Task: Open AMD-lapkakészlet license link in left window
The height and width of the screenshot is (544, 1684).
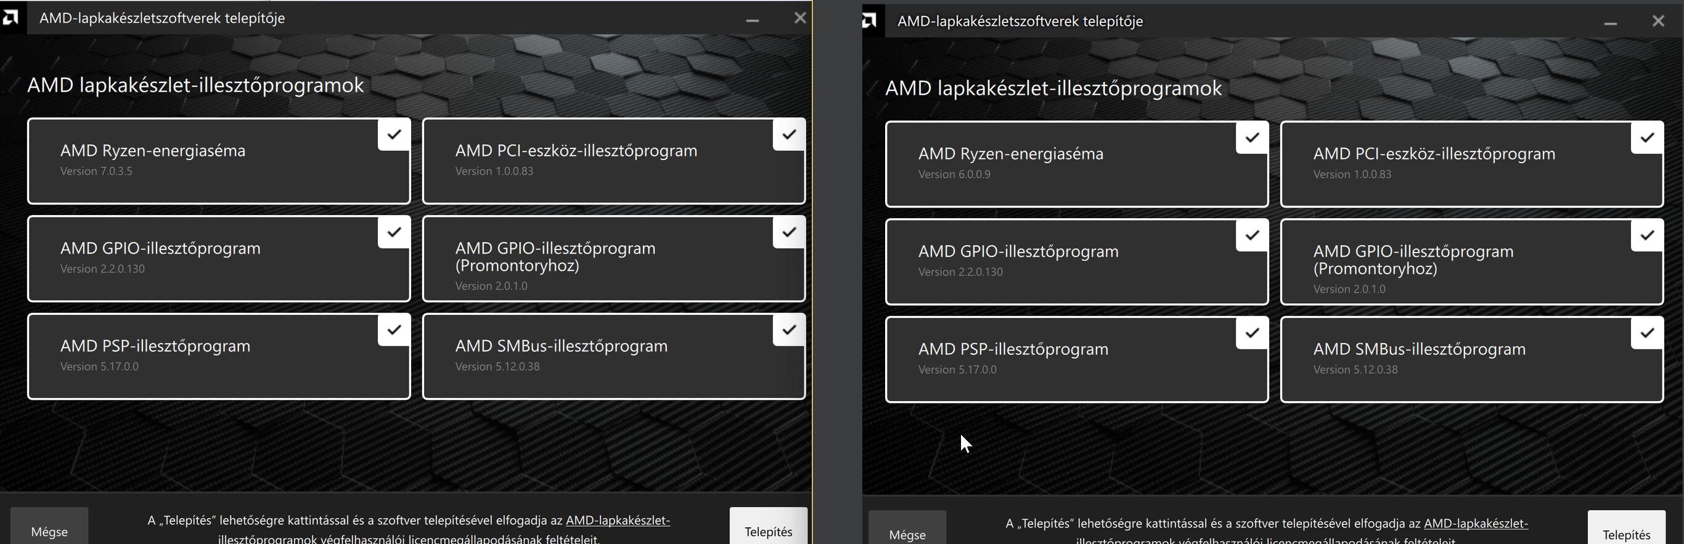Action: (x=618, y=521)
